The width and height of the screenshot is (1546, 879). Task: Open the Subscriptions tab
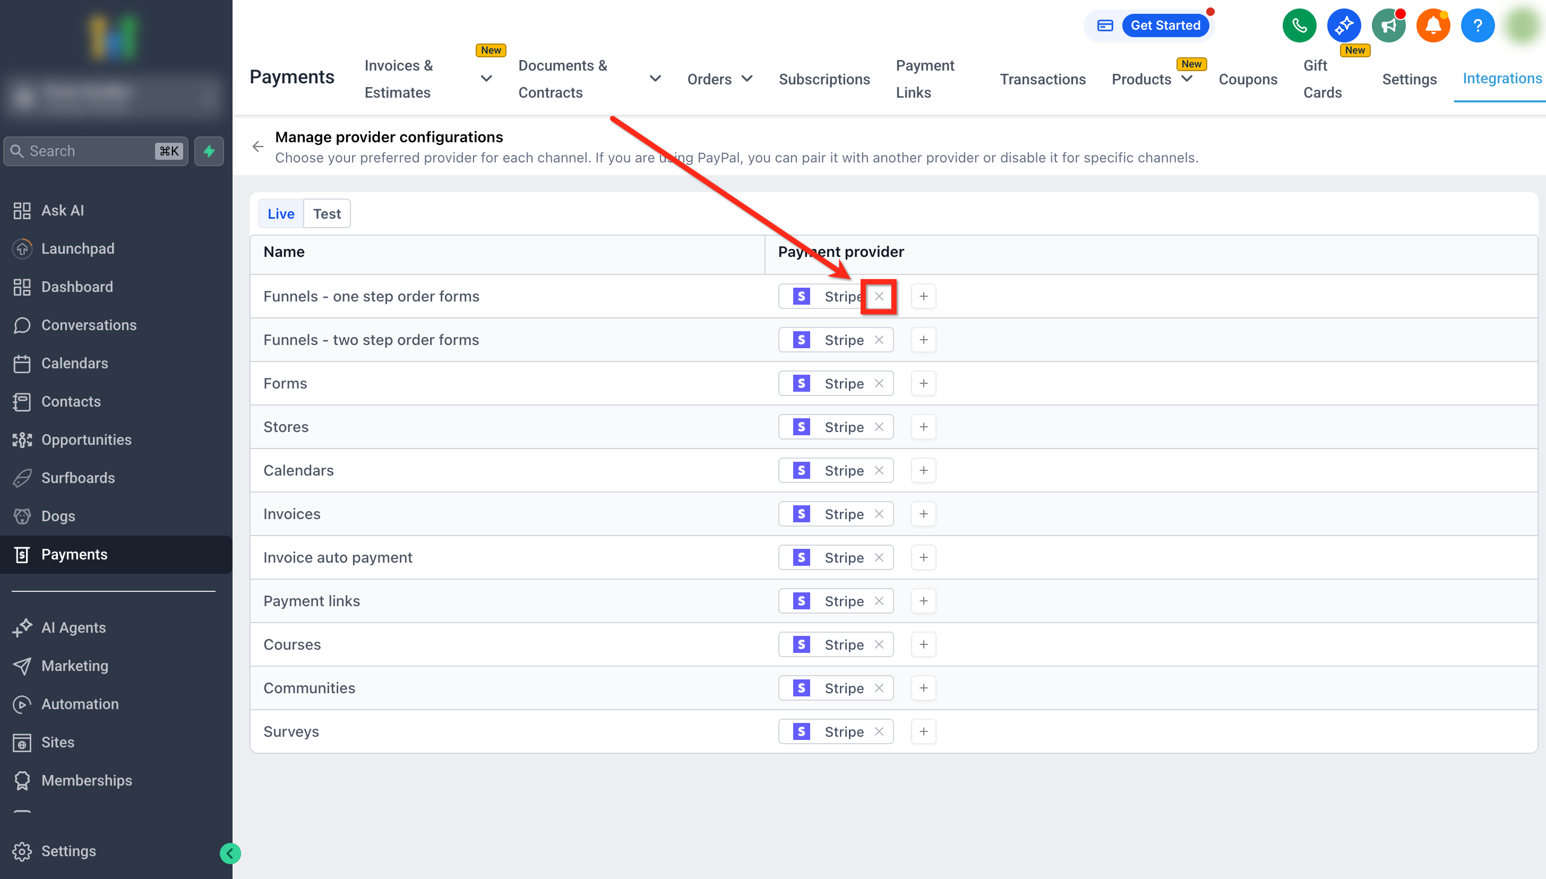[x=824, y=79]
